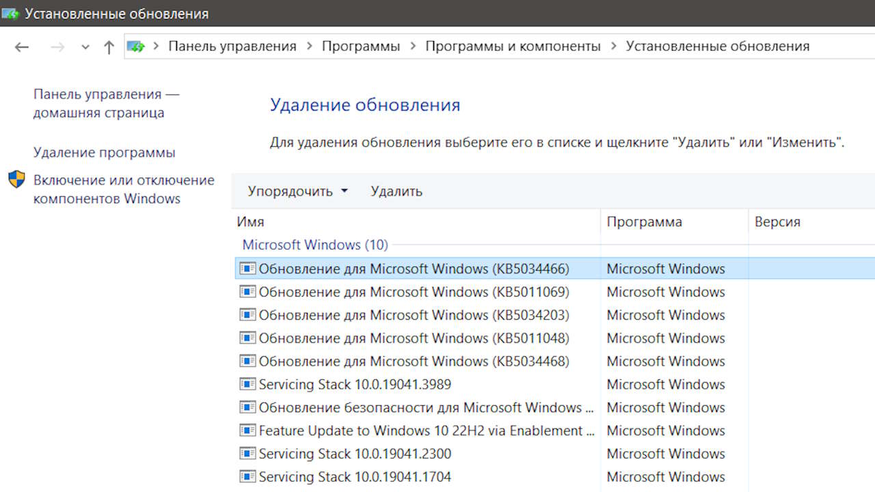
Task: Open the chevron after Программы breadcrumb
Action: tap(413, 46)
